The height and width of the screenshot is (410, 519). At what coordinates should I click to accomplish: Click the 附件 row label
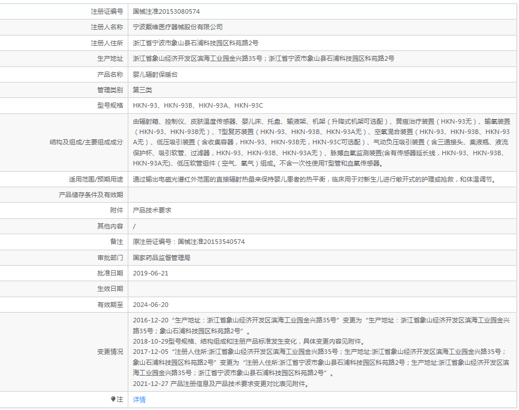tap(116, 211)
